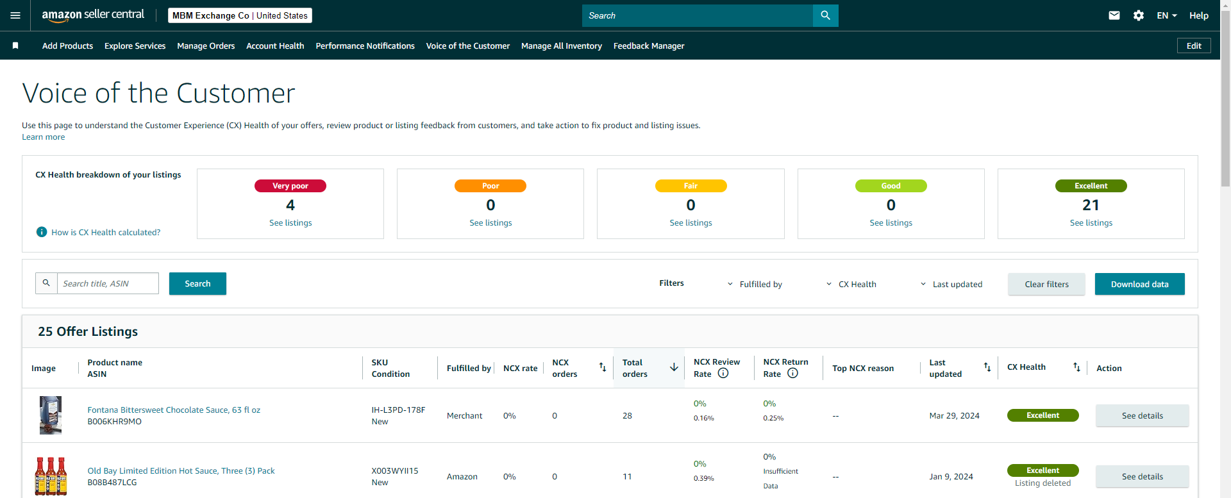Image resolution: width=1231 pixels, height=498 pixels.
Task: Click the Very poor red badge
Action: pos(290,186)
